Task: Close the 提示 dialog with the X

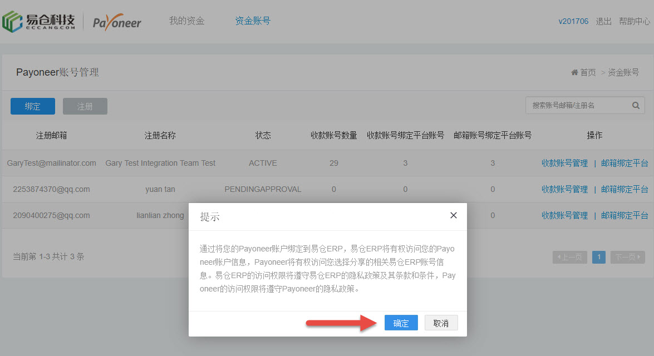Action: pyautogui.click(x=454, y=215)
